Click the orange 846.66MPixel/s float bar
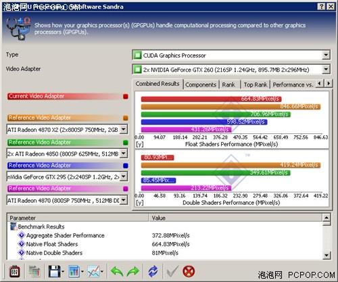 (231, 106)
